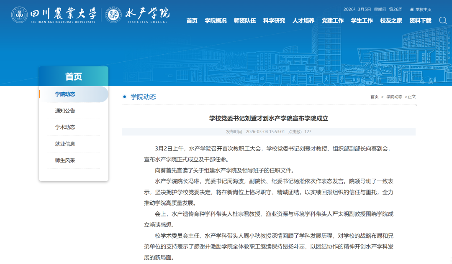Switch to the 人才培养 navigation tab

pyautogui.click(x=303, y=20)
